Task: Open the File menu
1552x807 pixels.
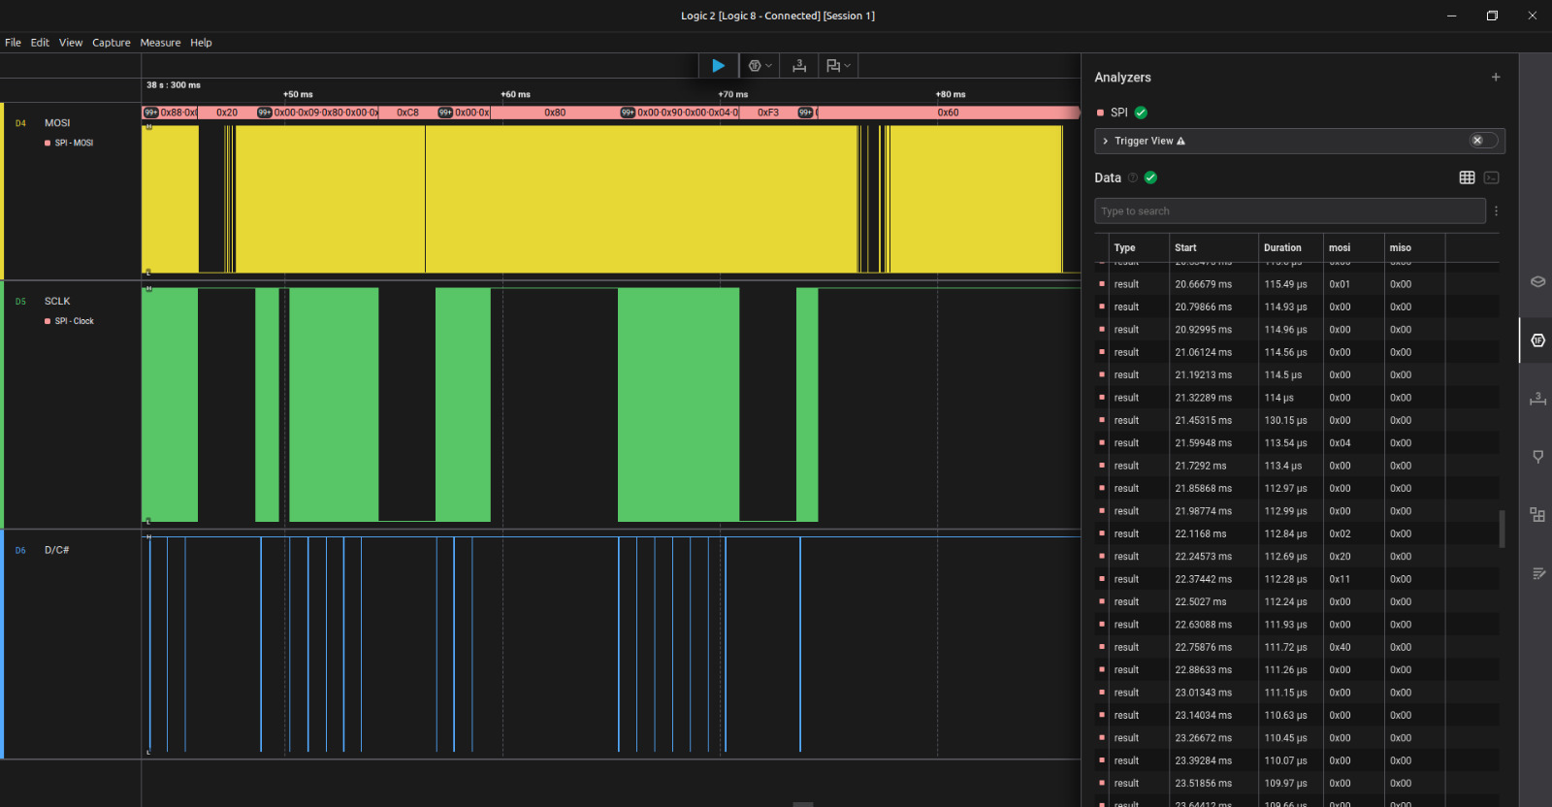Action: point(13,43)
